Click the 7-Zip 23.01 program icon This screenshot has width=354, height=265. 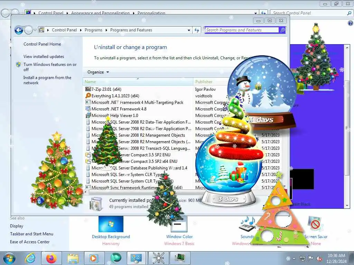coord(88,89)
